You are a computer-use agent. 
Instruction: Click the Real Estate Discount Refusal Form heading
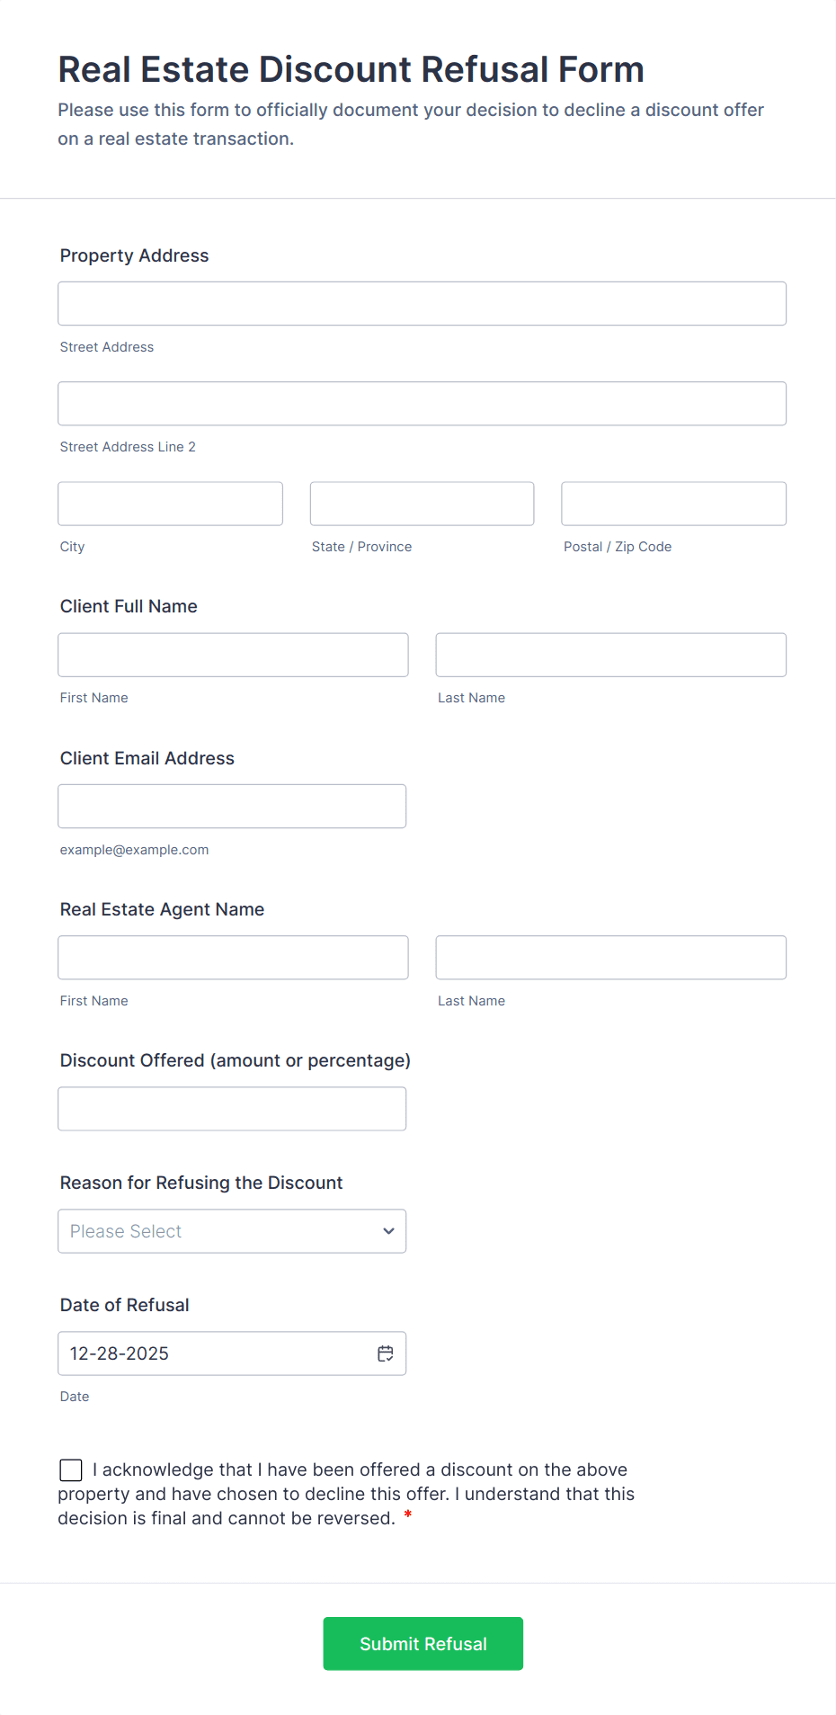point(351,70)
